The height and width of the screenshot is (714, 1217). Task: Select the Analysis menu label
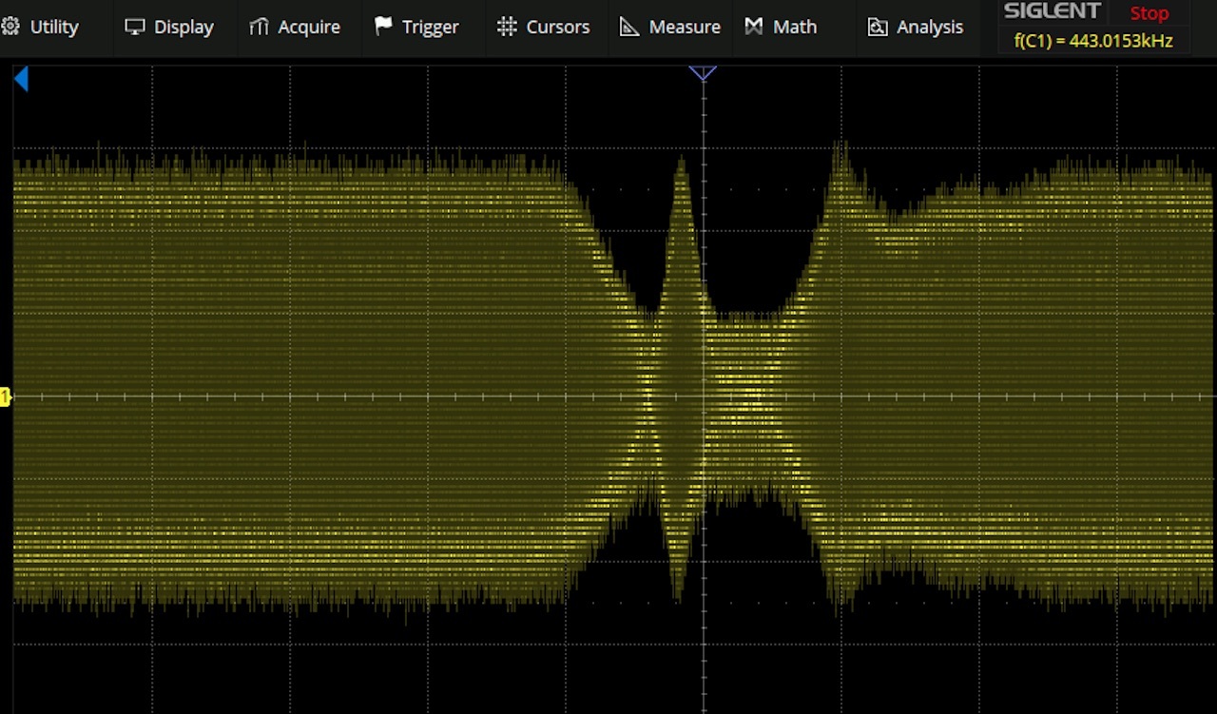[x=929, y=27]
